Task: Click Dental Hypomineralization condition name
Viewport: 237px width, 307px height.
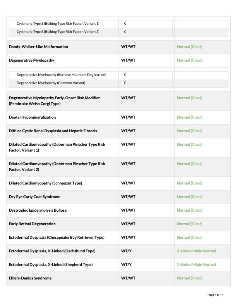Action: (x=32, y=117)
